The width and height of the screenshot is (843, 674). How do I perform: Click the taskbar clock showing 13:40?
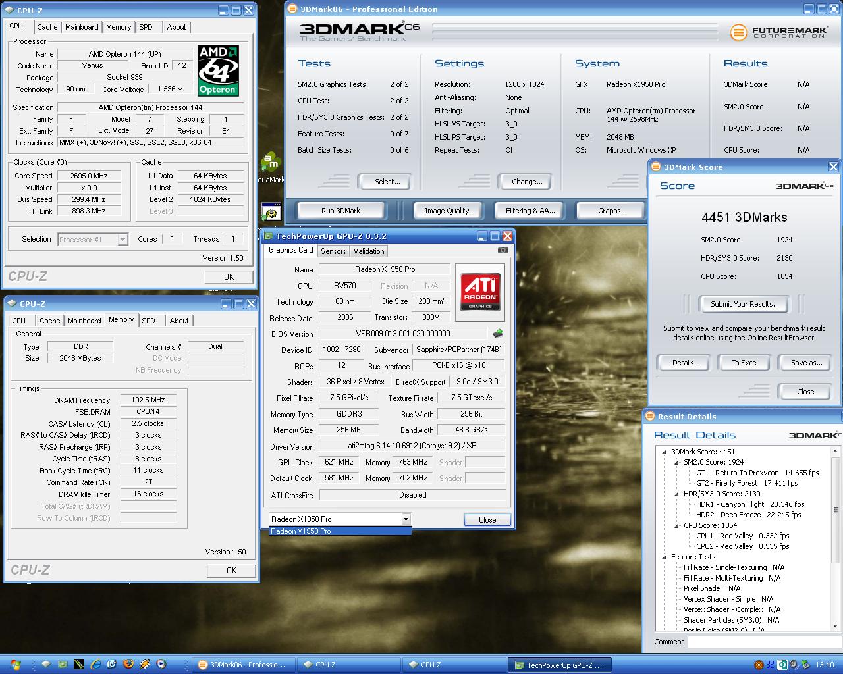824,665
